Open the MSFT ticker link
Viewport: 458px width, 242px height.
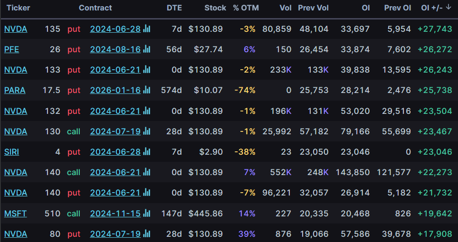[16, 214]
